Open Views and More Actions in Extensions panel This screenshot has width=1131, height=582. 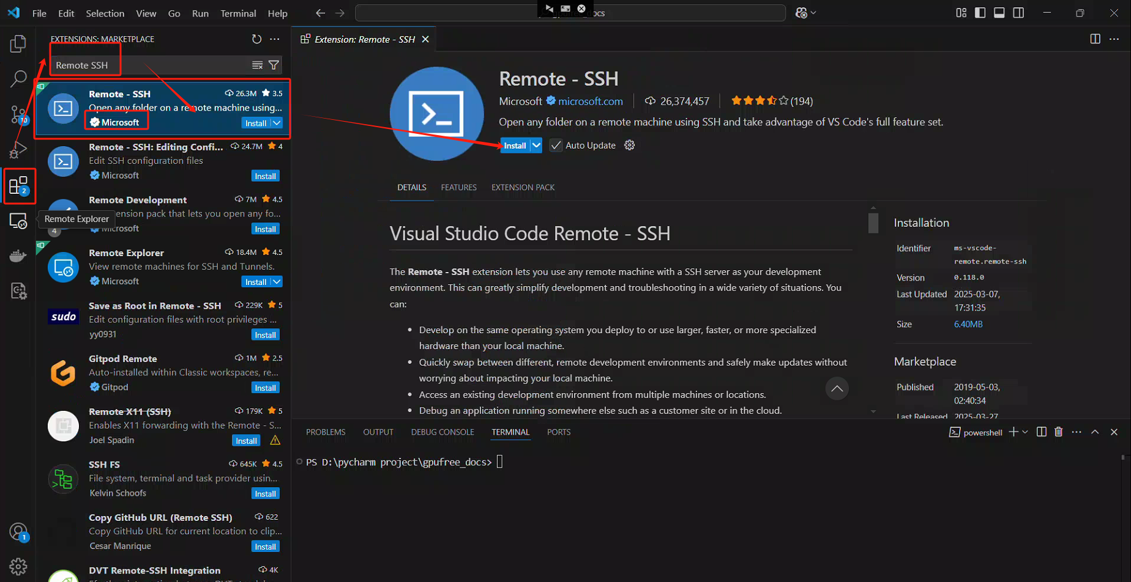point(275,39)
